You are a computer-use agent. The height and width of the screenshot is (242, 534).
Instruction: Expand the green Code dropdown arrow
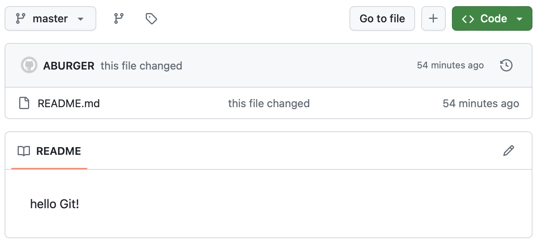pyautogui.click(x=519, y=18)
